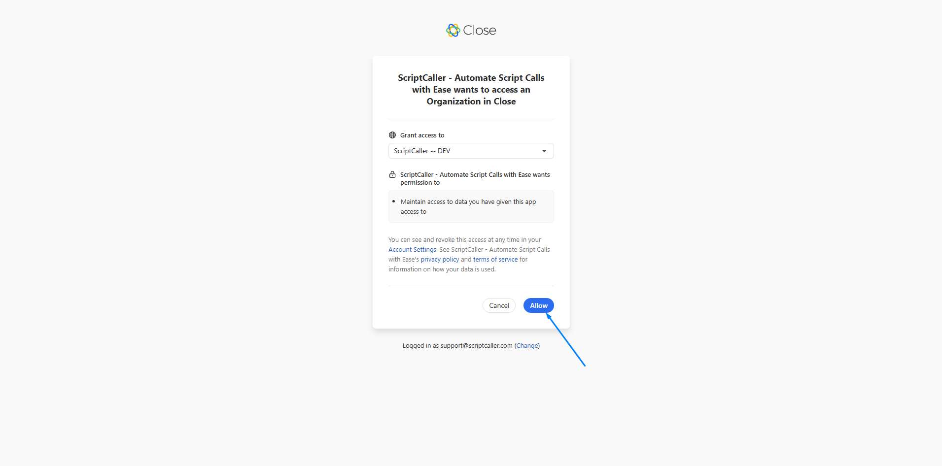The image size is (942, 466).
Task: Click Change to switch logged-in account
Action: click(x=527, y=346)
